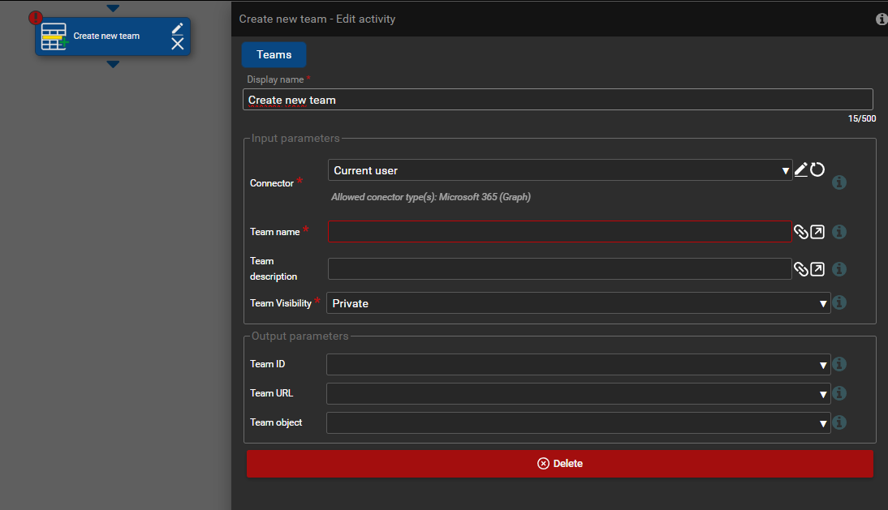This screenshot has height=510, width=888.
Task: Click the info icon beside Team ID
Action: 840,364
